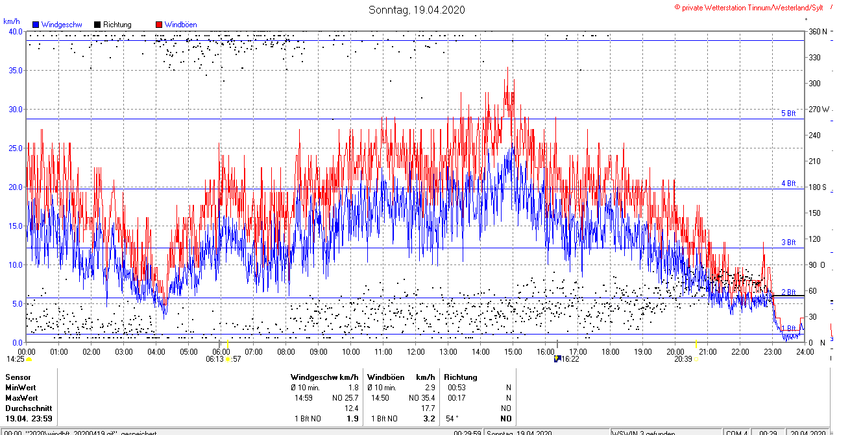Click the yellow axis marker near 06:00
850x435 pixels.
click(x=226, y=342)
